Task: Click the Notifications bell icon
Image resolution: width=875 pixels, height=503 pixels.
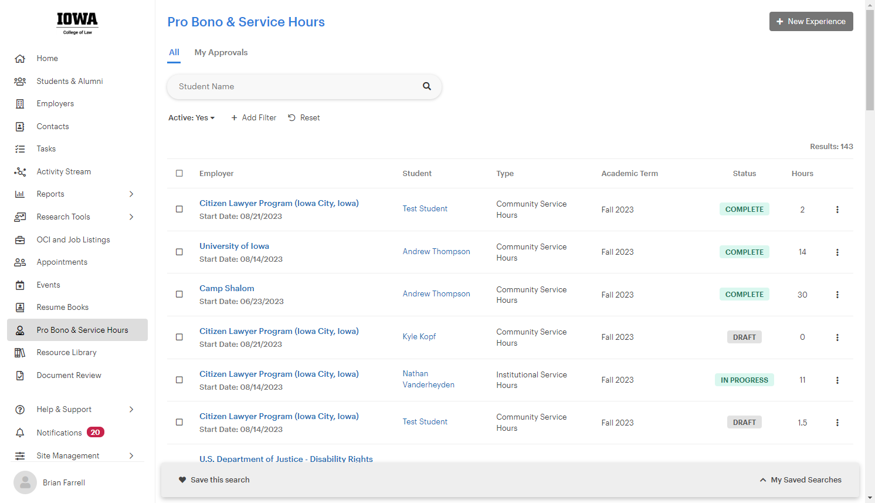Action: click(20, 433)
